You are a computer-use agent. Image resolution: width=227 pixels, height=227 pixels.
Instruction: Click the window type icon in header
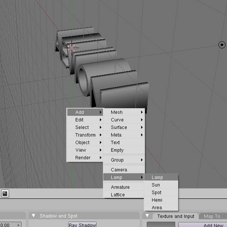tap(5, 193)
